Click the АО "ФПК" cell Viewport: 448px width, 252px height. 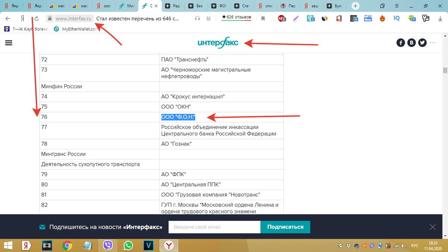pyautogui.click(x=221, y=174)
